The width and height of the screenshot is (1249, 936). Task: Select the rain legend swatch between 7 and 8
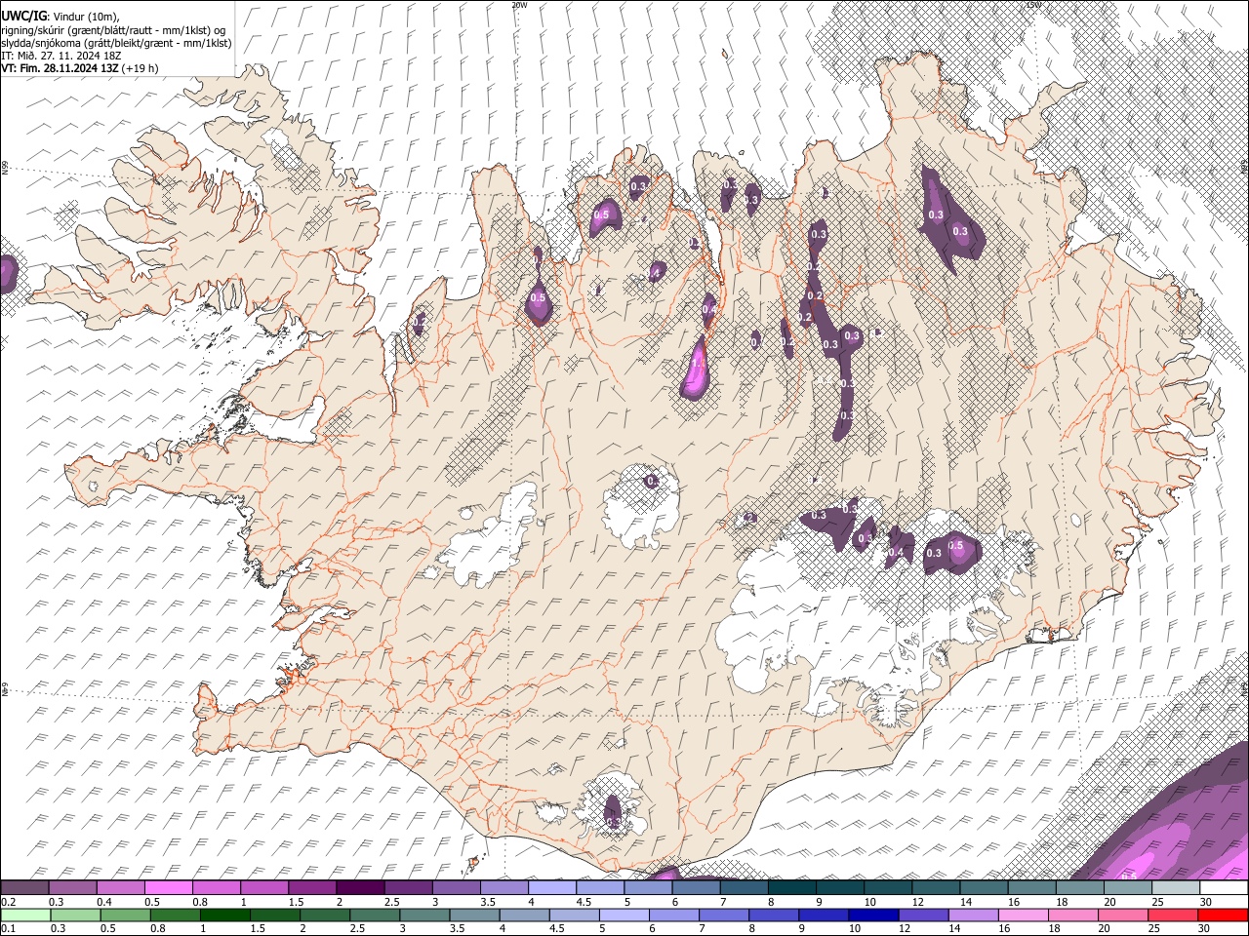[x=724, y=916]
